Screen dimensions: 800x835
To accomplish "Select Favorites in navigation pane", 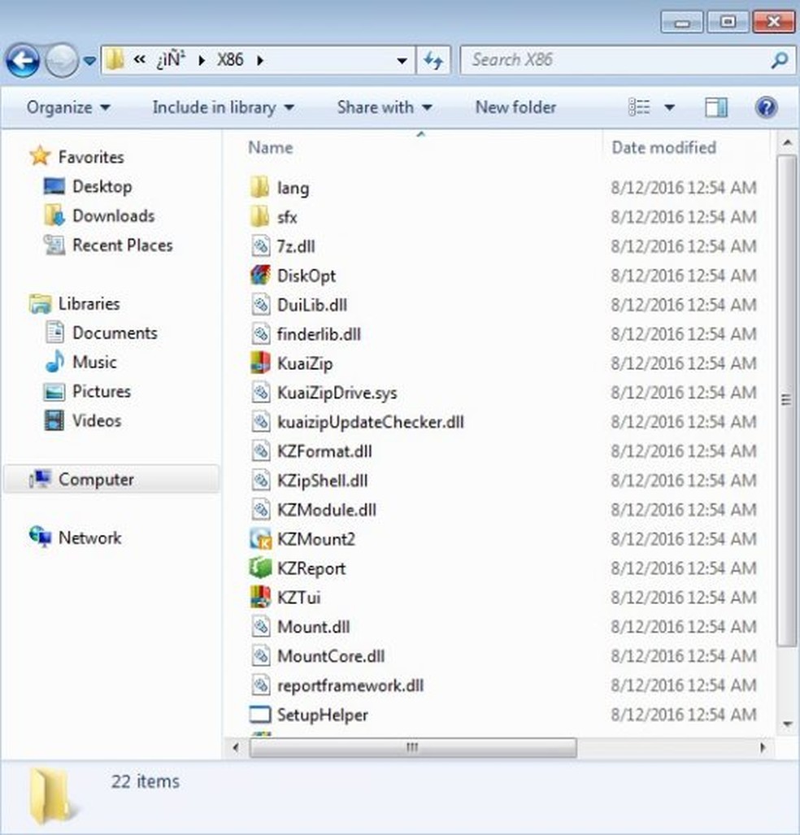I will pyautogui.click(x=90, y=157).
